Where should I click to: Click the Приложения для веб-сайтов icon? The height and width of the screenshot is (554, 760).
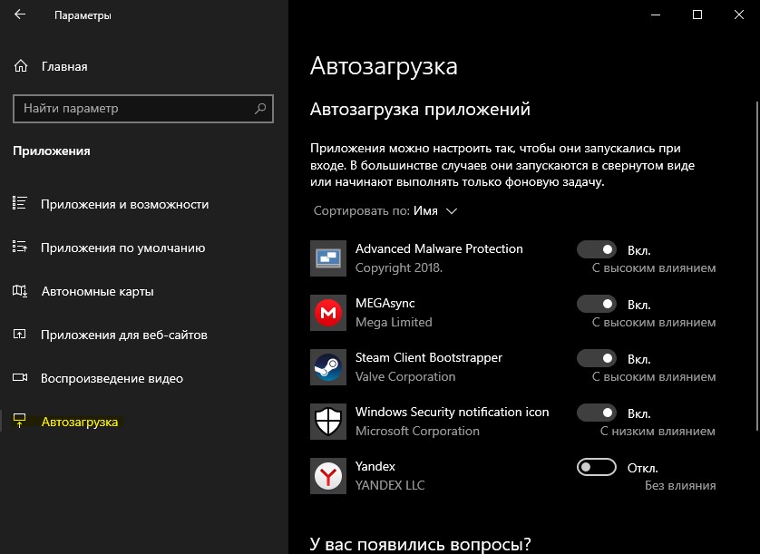(x=19, y=334)
